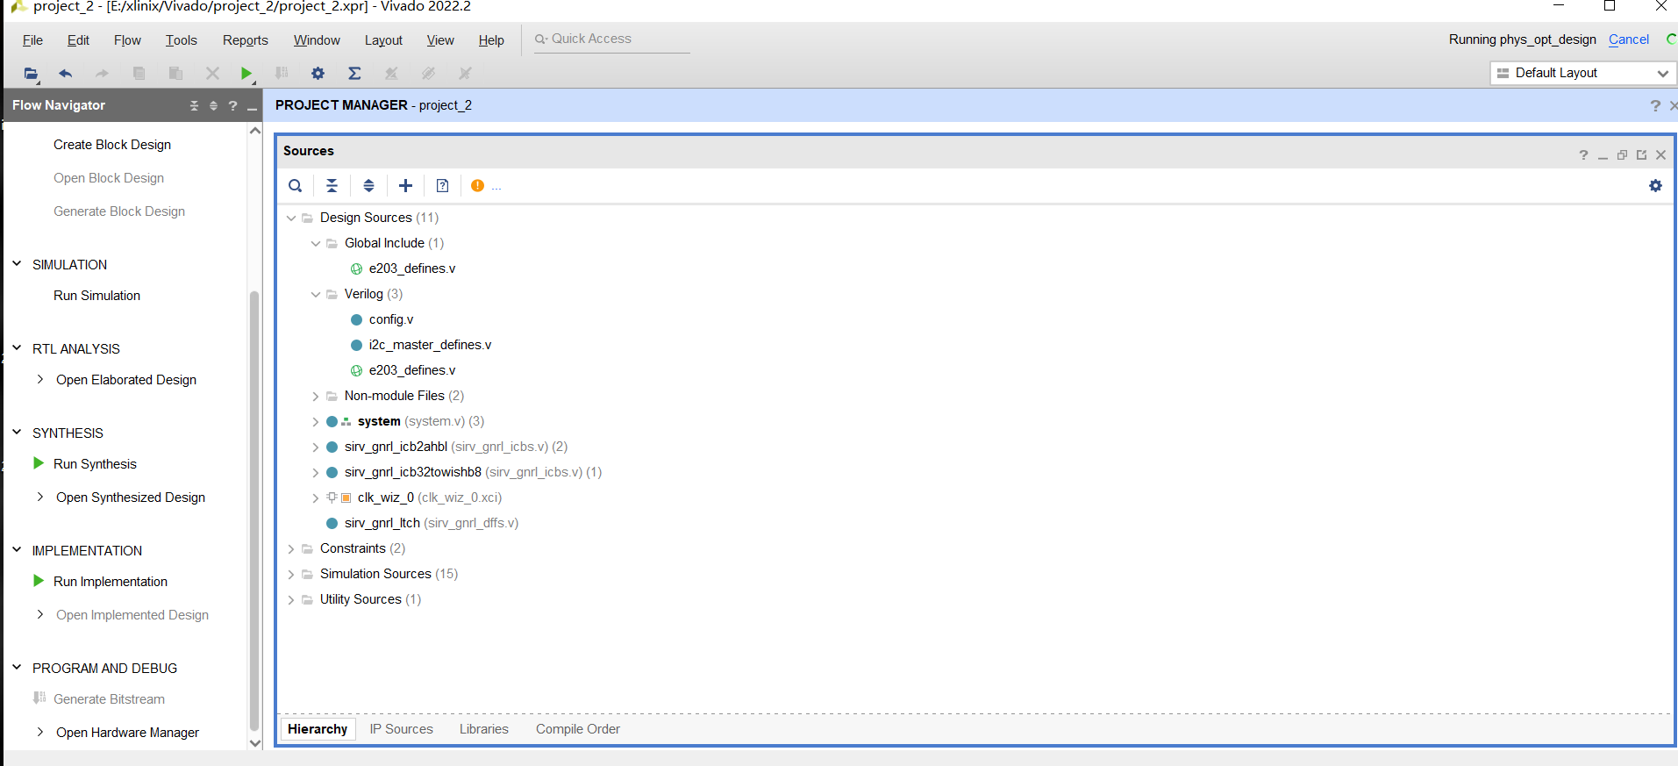Float the Sources panel

pyautogui.click(x=1622, y=155)
